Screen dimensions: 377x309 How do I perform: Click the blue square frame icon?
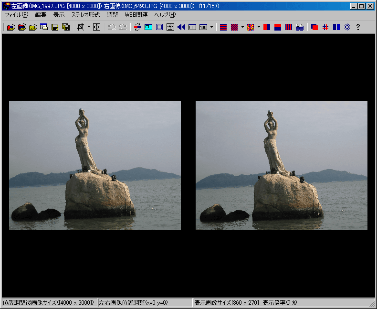point(159,27)
